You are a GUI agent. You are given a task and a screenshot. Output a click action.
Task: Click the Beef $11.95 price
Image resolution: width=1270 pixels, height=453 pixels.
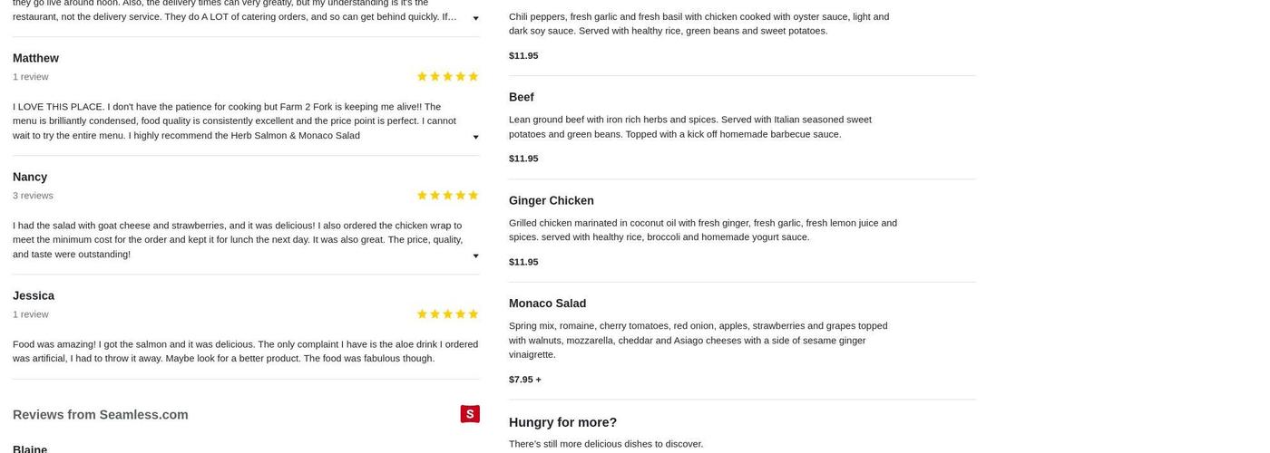click(x=523, y=159)
